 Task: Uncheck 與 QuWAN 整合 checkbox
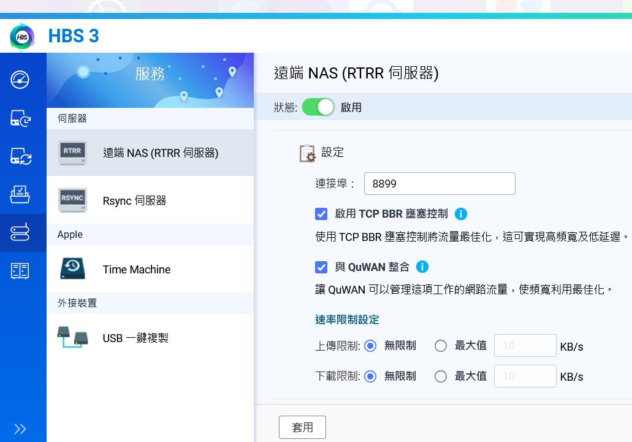(x=321, y=267)
